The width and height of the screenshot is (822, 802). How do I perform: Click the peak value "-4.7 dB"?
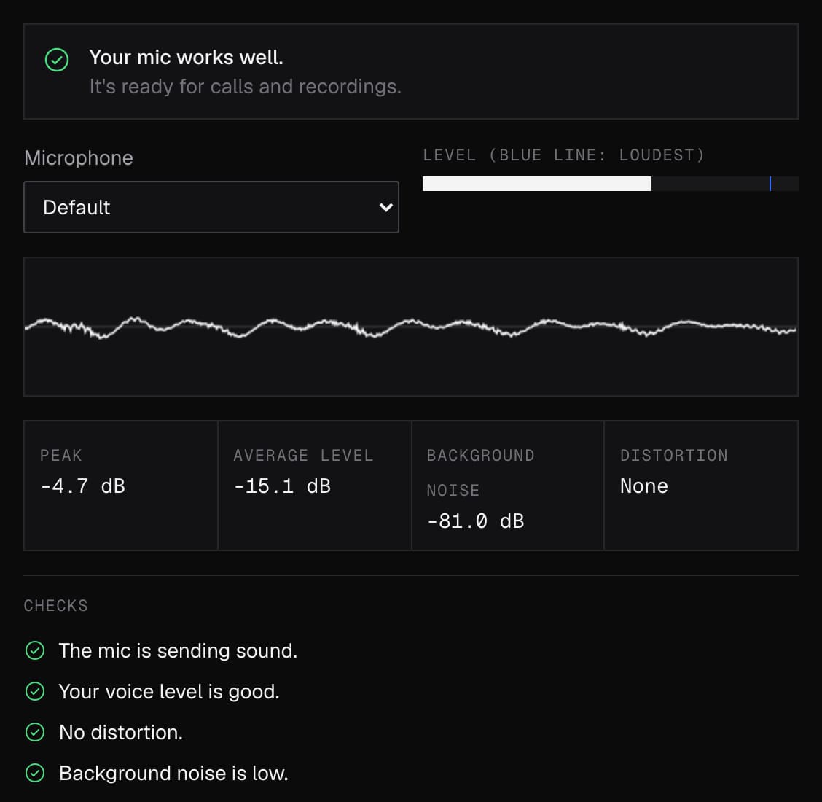point(83,486)
